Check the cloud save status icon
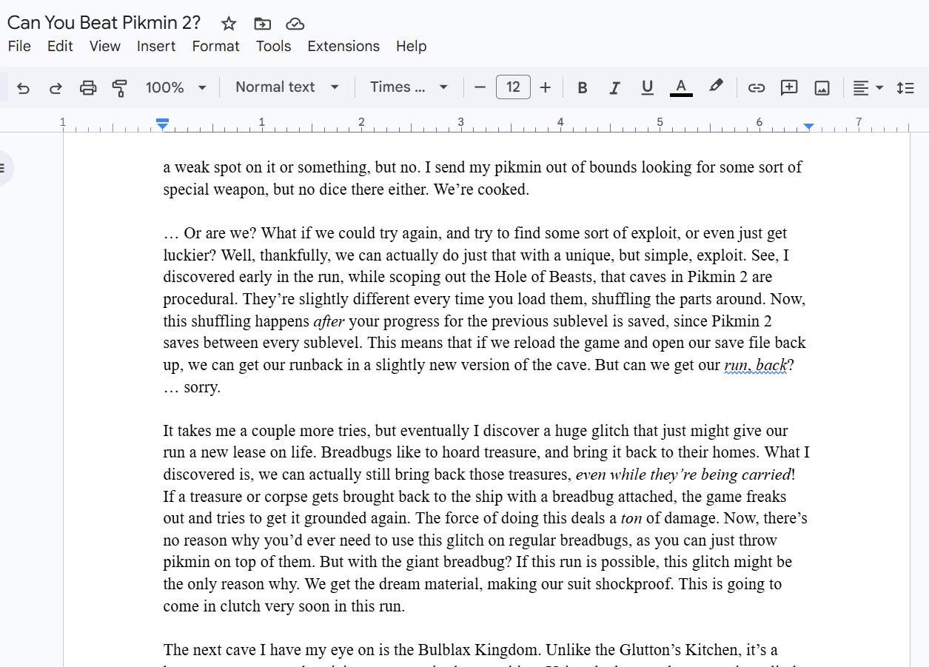Viewport: 929px width, 667px height. click(x=295, y=24)
